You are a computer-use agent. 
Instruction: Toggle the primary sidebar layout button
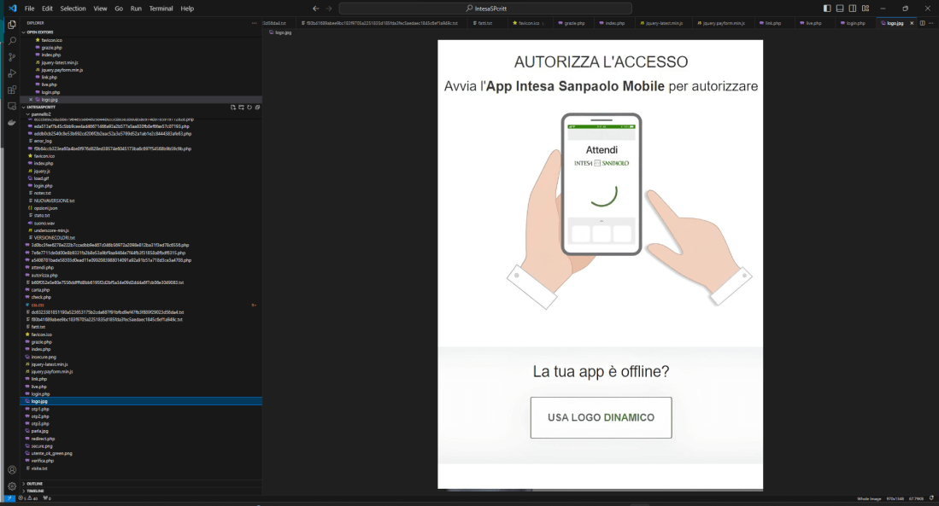827,9
